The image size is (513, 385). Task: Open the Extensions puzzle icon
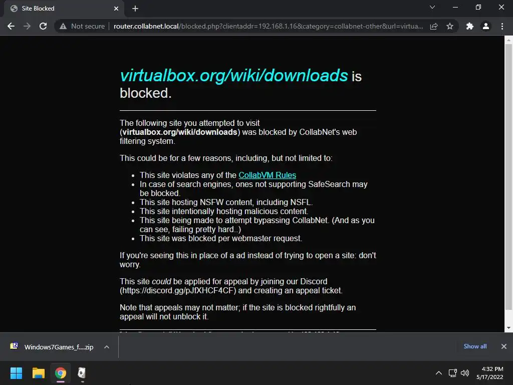pos(470,26)
